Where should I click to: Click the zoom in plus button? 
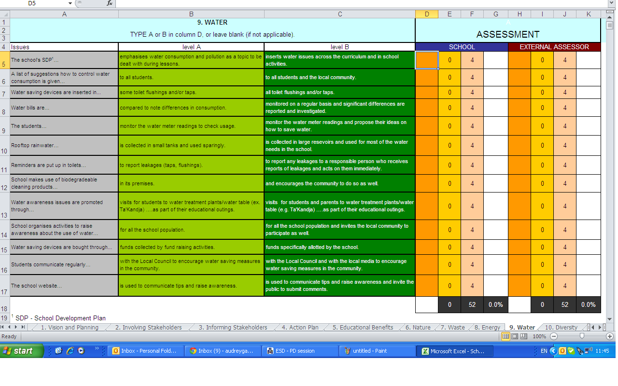(x=610, y=336)
